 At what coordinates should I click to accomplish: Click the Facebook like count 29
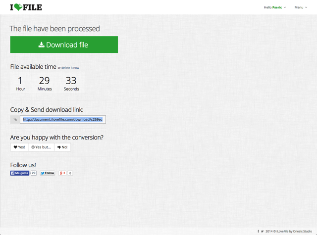point(34,173)
